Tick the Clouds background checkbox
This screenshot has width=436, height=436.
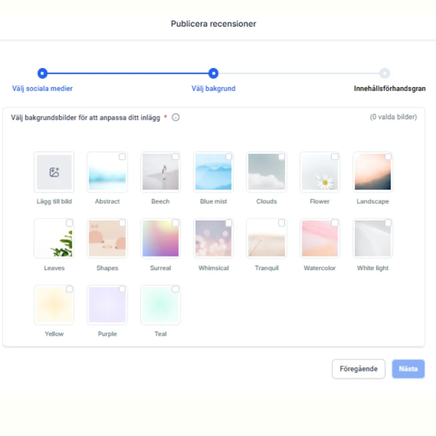[282, 157]
